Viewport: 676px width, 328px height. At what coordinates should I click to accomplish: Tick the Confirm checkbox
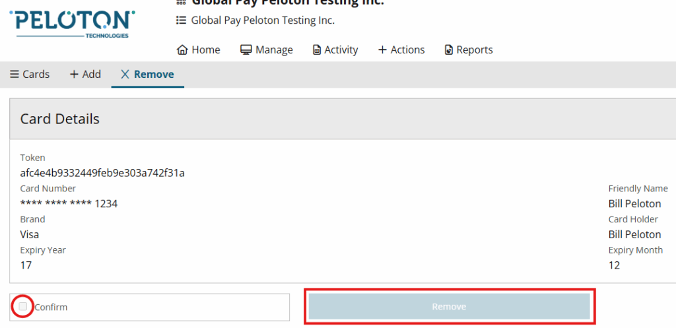24,306
